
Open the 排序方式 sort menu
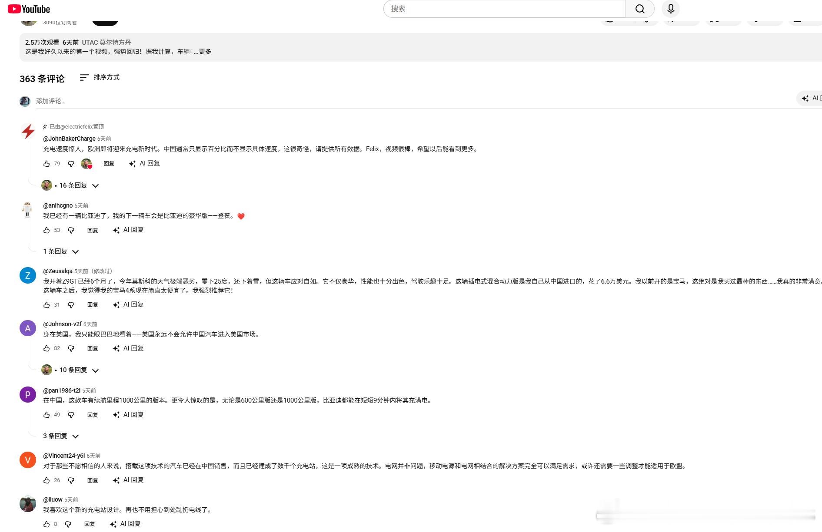(100, 77)
